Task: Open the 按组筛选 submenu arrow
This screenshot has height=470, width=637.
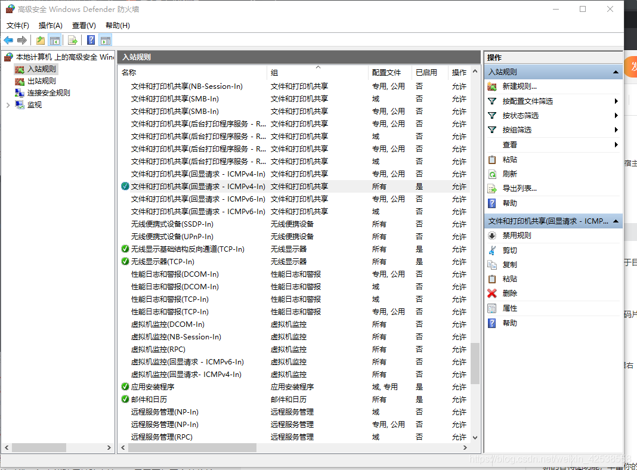Action: click(x=616, y=130)
